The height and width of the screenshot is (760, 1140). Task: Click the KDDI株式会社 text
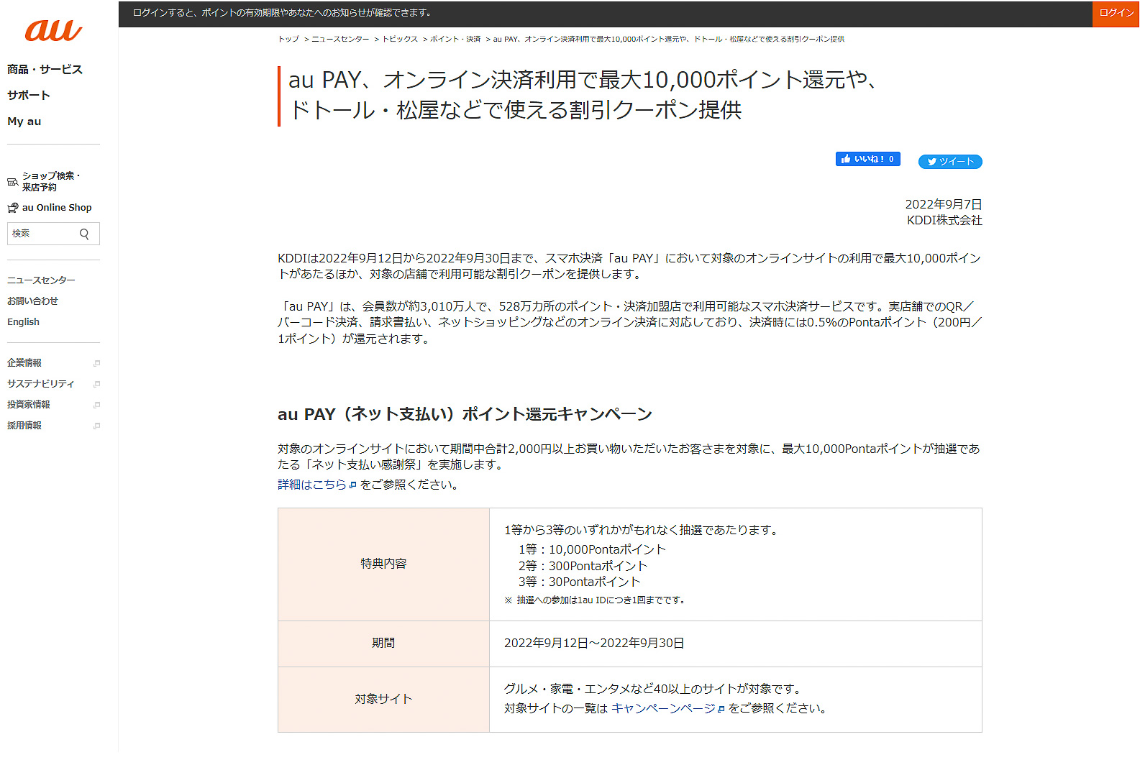pyautogui.click(x=944, y=220)
